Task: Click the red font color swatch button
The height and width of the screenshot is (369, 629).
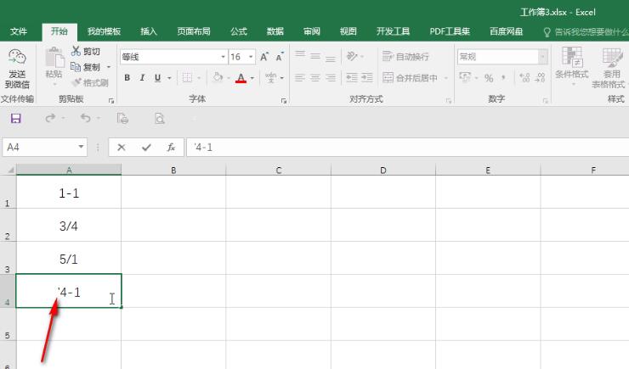Action: (241, 77)
